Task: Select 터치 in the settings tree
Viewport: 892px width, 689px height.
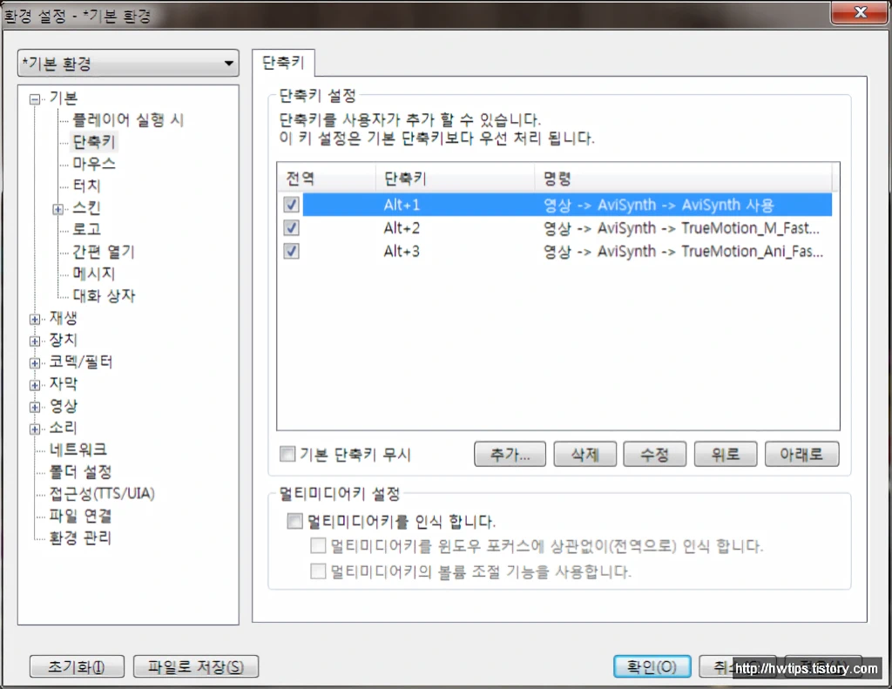Action: click(86, 186)
